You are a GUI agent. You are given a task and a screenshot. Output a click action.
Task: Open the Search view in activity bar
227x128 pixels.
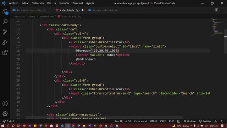coord(5,22)
